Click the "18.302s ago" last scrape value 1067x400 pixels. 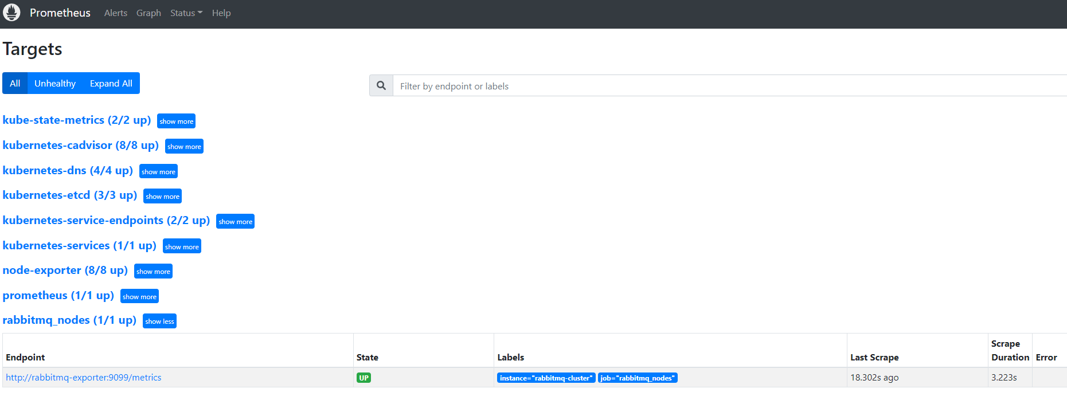point(874,377)
